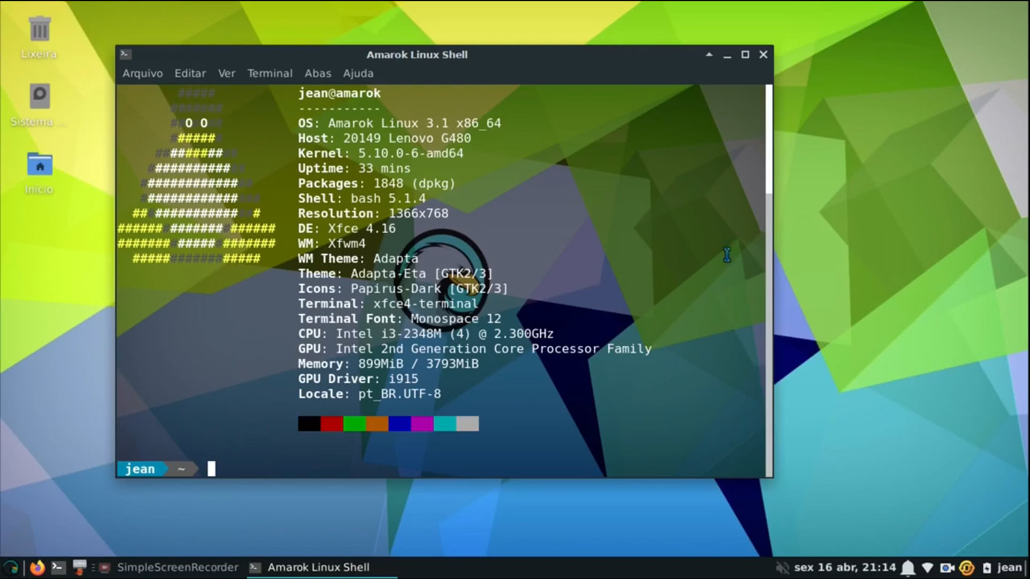Image resolution: width=1030 pixels, height=579 pixels.
Task: Open the Amarok applications menu in panel
Action: tap(11, 567)
